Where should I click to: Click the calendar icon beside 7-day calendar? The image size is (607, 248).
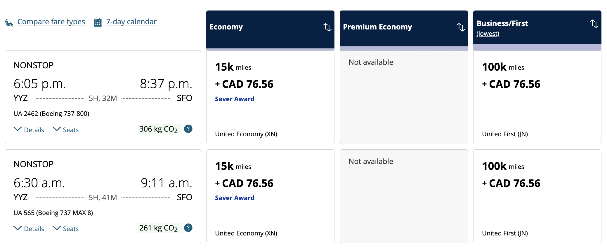tap(98, 22)
